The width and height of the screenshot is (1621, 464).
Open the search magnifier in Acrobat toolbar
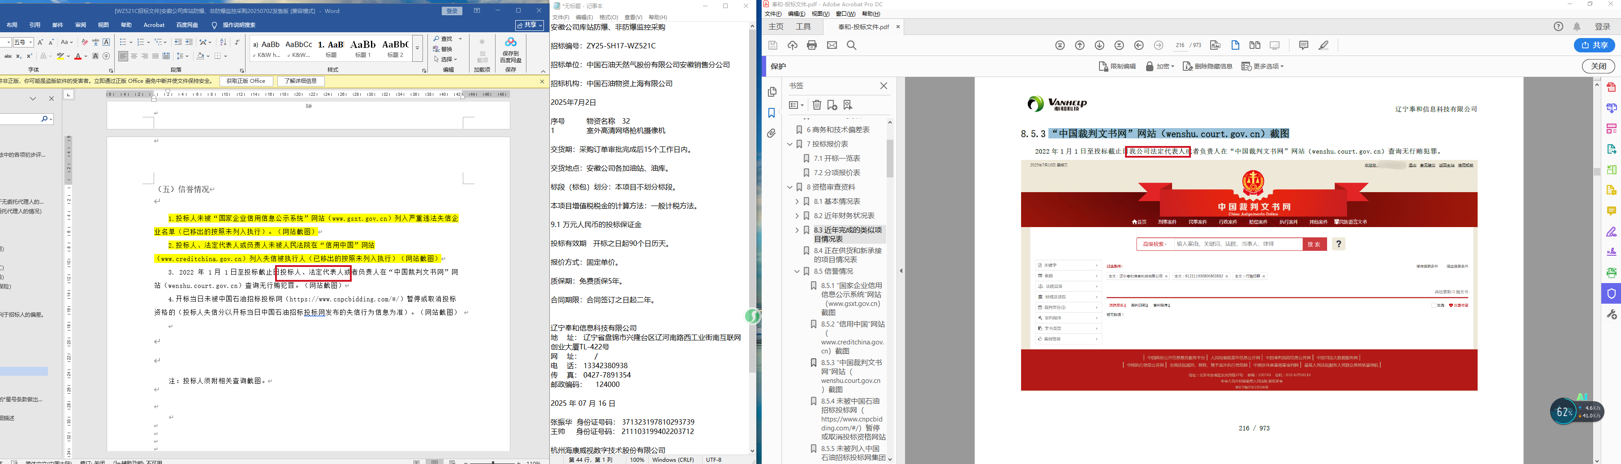pos(851,45)
